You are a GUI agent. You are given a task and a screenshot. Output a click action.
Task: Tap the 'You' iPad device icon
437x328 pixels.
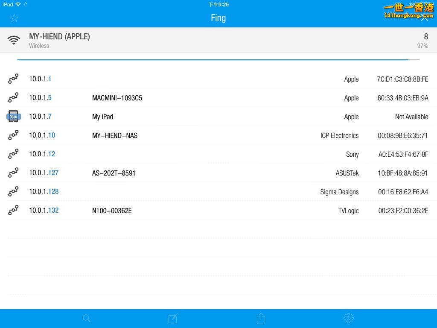(x=14, y=116)
